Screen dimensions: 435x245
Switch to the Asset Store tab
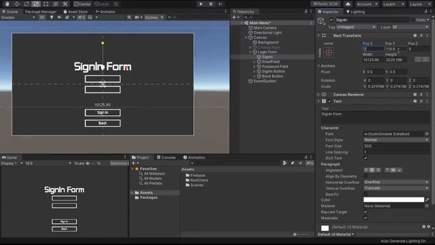pos(75,12)
